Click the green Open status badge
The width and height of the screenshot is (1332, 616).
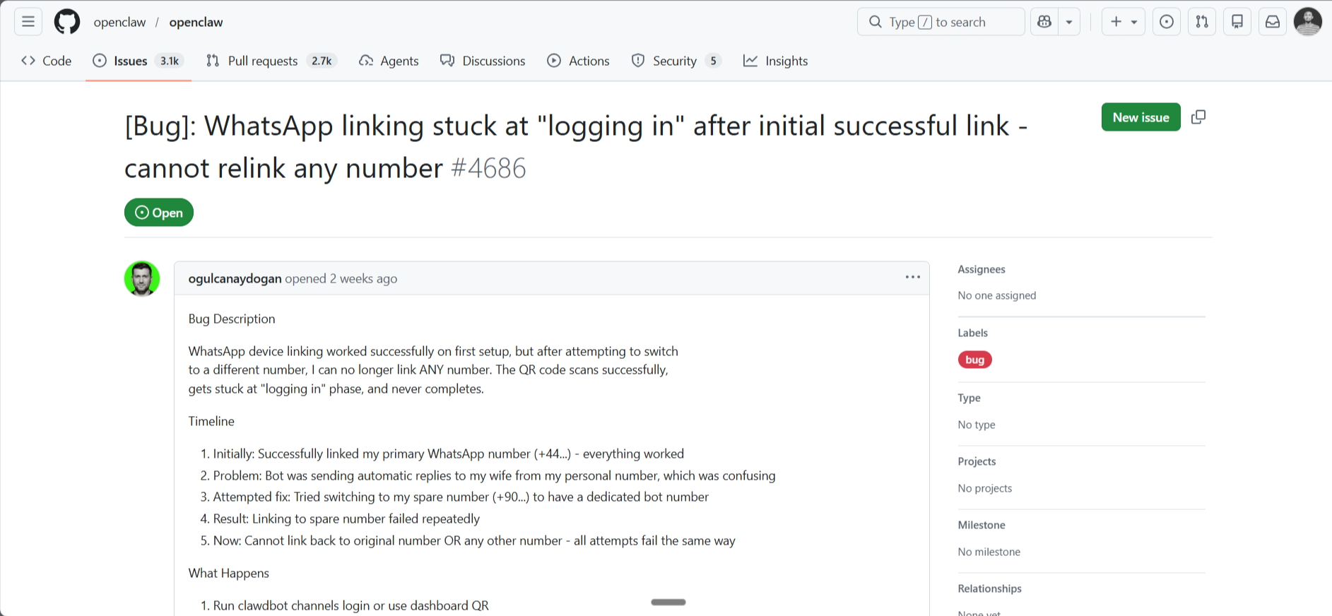click(x=159, y=213)
